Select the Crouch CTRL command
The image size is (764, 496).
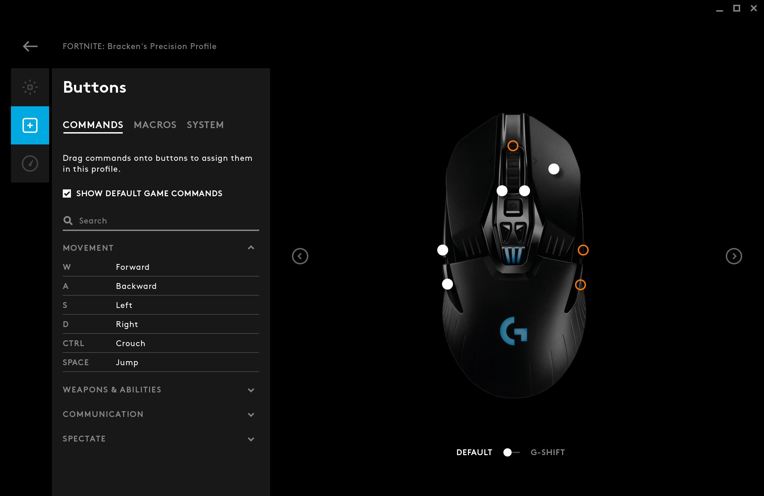pos(161,343)
